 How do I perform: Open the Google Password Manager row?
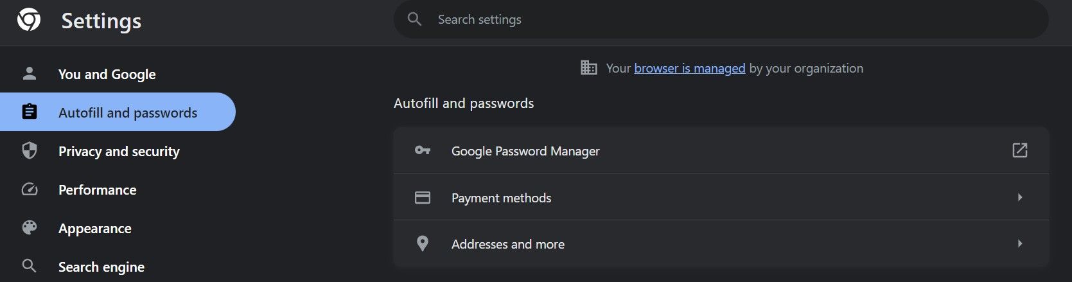[x=525, y=151]
